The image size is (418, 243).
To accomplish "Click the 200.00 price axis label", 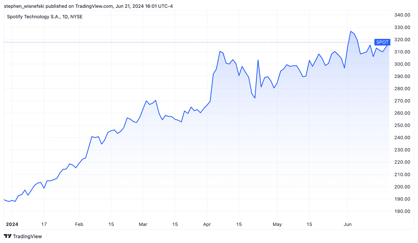I will point(402,187).
